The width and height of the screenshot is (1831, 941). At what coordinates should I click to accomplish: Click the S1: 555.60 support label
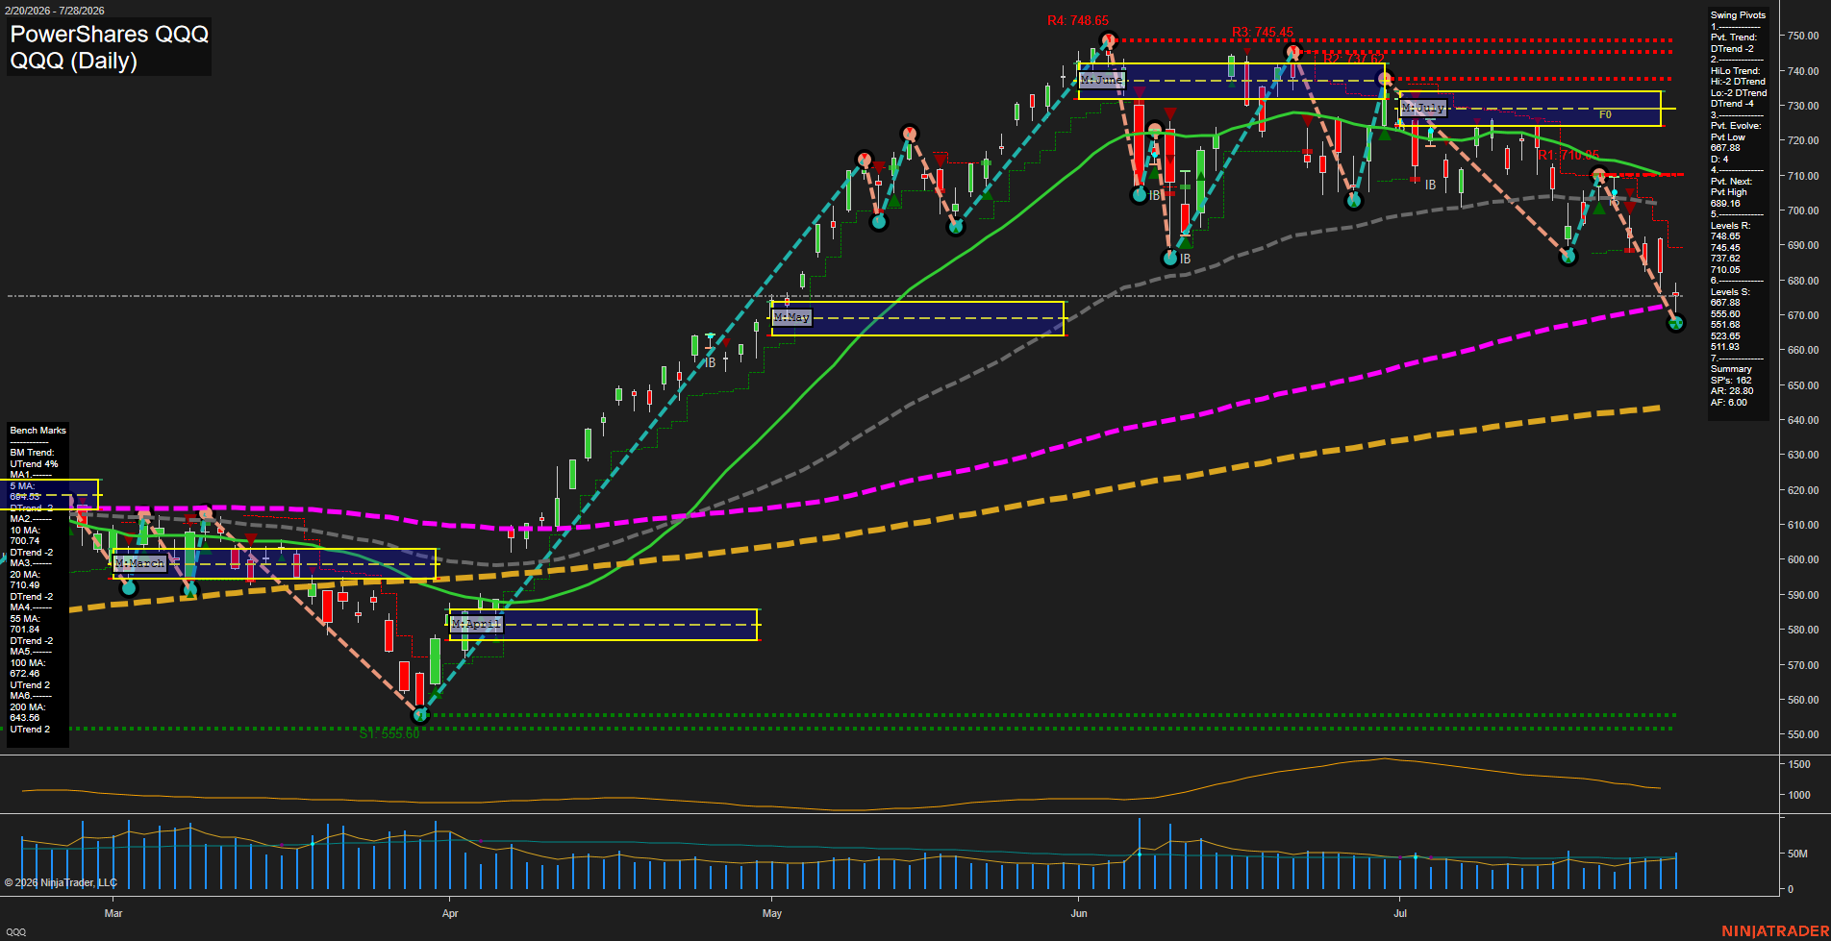coord(389,733)
